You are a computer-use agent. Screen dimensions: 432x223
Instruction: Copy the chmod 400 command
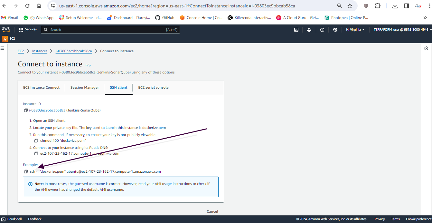pos(36,141)
